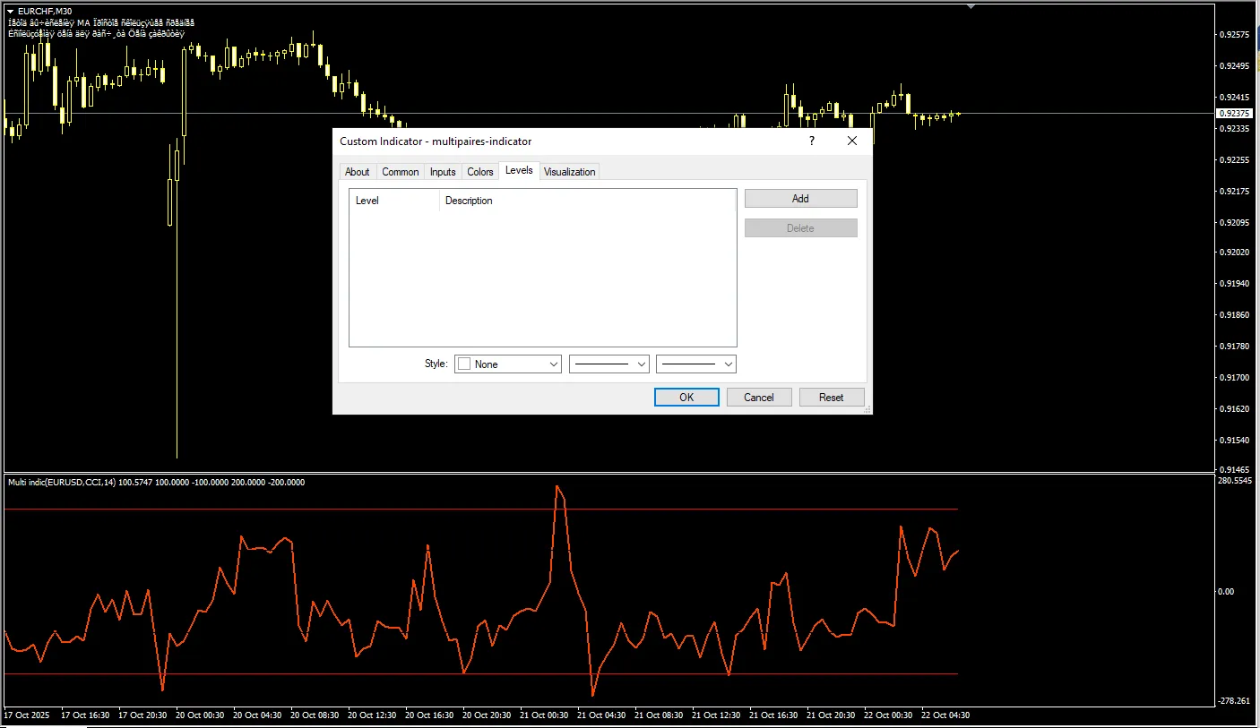Click the question mark help icon in dialog
The image size is (1260, 728).
pos(812,141)
